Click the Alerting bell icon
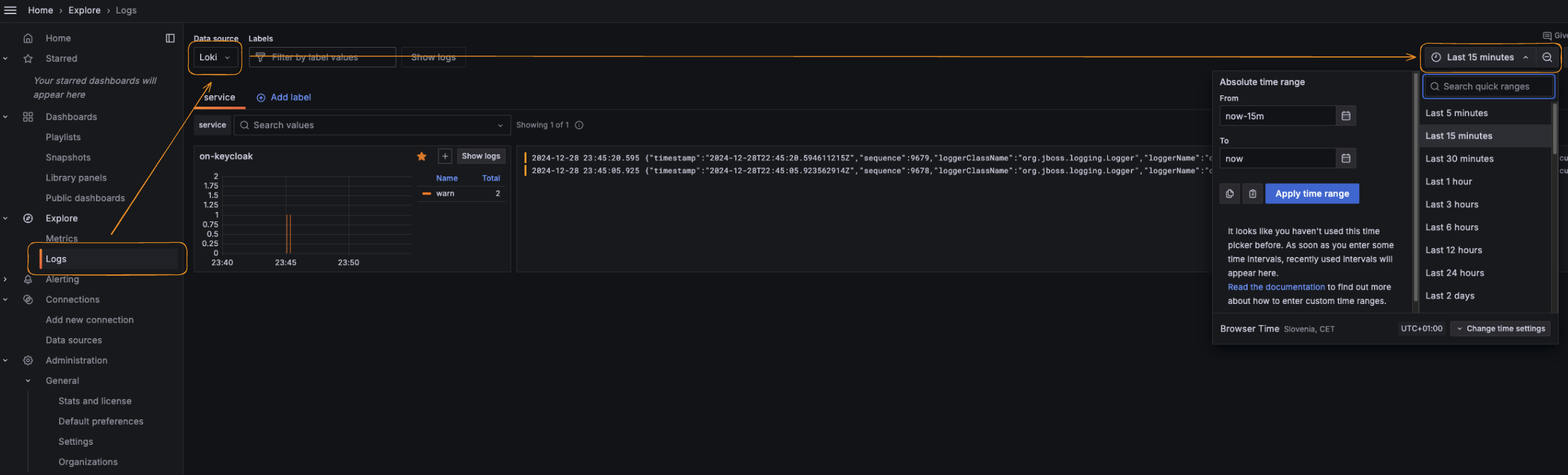 (28, 279)
